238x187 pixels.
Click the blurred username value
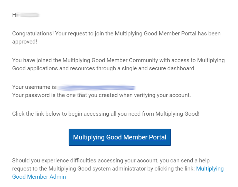pos(96,88)
